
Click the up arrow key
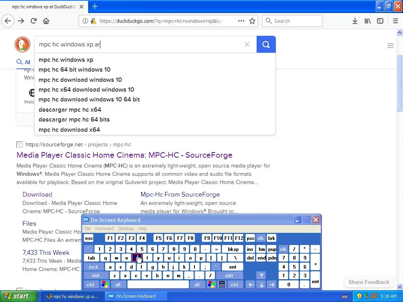pos(261,276)
